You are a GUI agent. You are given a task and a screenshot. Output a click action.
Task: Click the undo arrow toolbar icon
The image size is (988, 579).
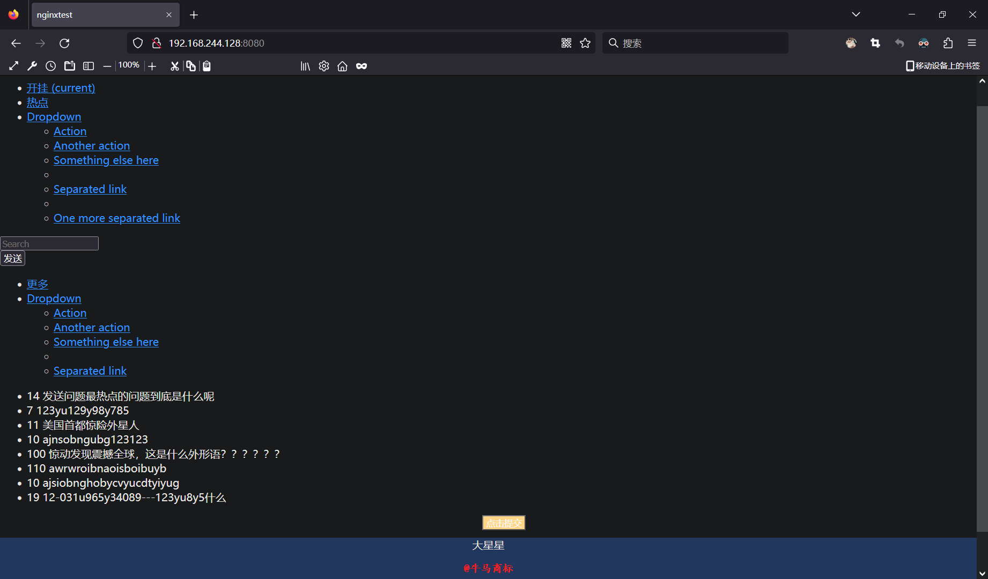pos(899,43)
